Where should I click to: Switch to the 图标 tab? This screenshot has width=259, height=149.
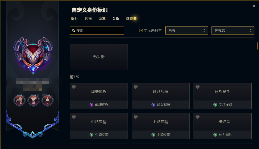click(x=75, y=19)
